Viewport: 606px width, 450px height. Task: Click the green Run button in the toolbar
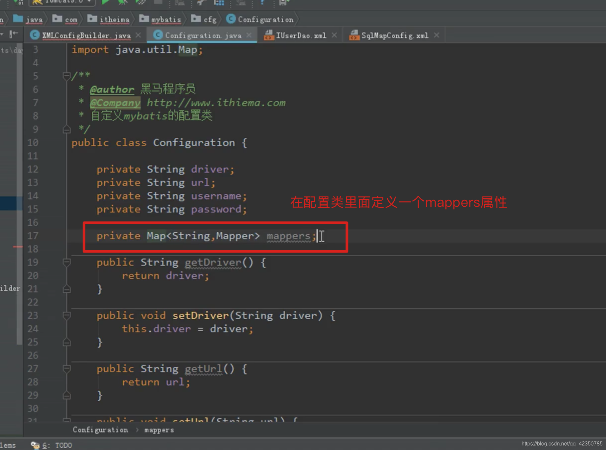pyautogui.click(x=105, y=2)
